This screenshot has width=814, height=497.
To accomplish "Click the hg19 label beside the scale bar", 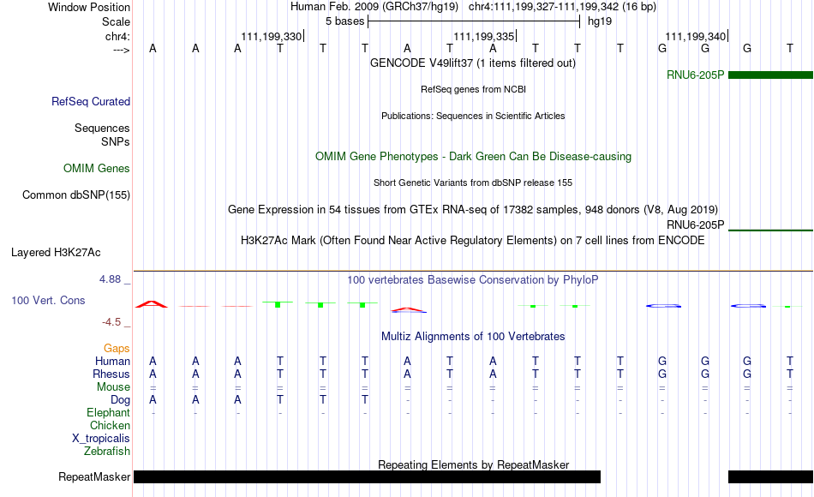I will (600, 21).
